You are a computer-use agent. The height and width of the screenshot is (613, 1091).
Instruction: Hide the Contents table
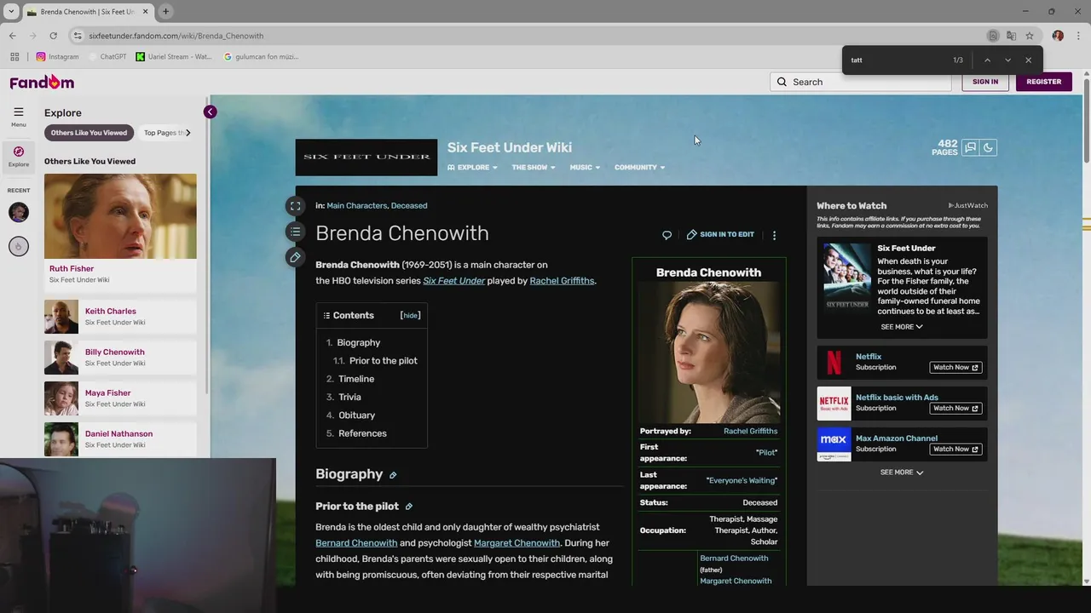click(411, 316)
